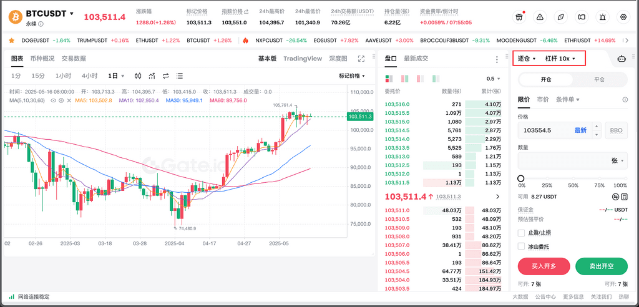Click the trading bot robot icon

tap(621, 59)
